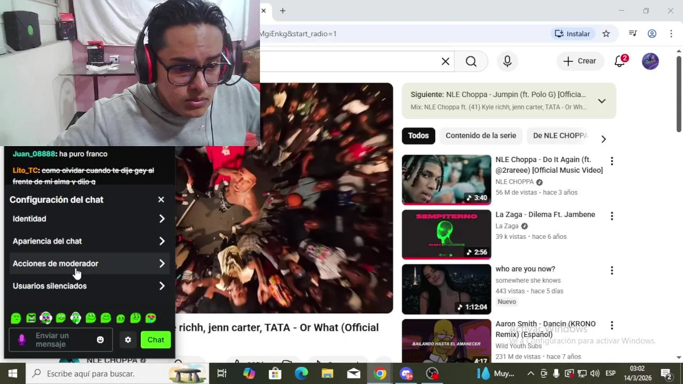Show more filter chips with arrow

603,139
